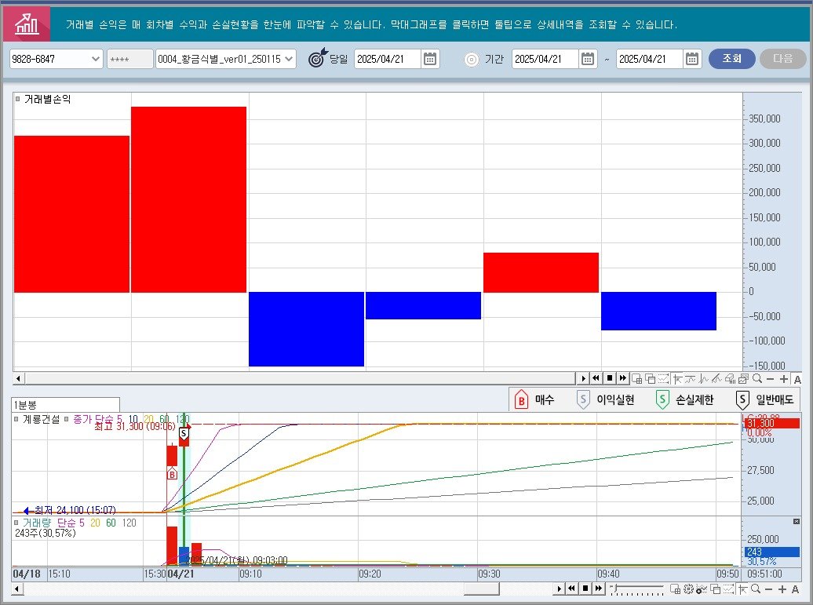Click profit chart vertical wave-line icon

704,378
